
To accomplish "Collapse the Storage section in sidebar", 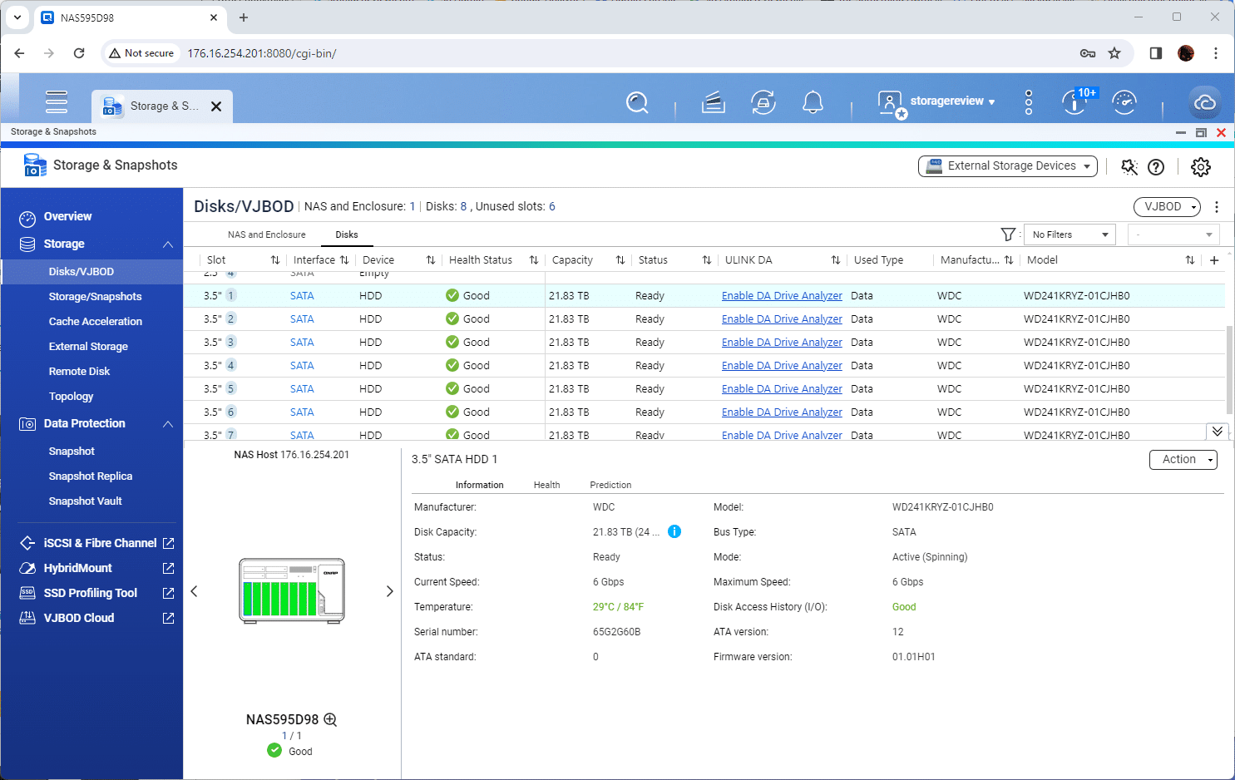I will click(x=168, y=244).
